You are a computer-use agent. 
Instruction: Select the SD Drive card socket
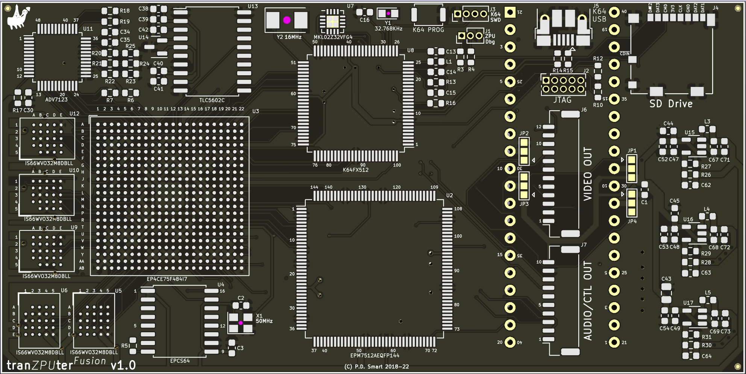pos(671,56)
